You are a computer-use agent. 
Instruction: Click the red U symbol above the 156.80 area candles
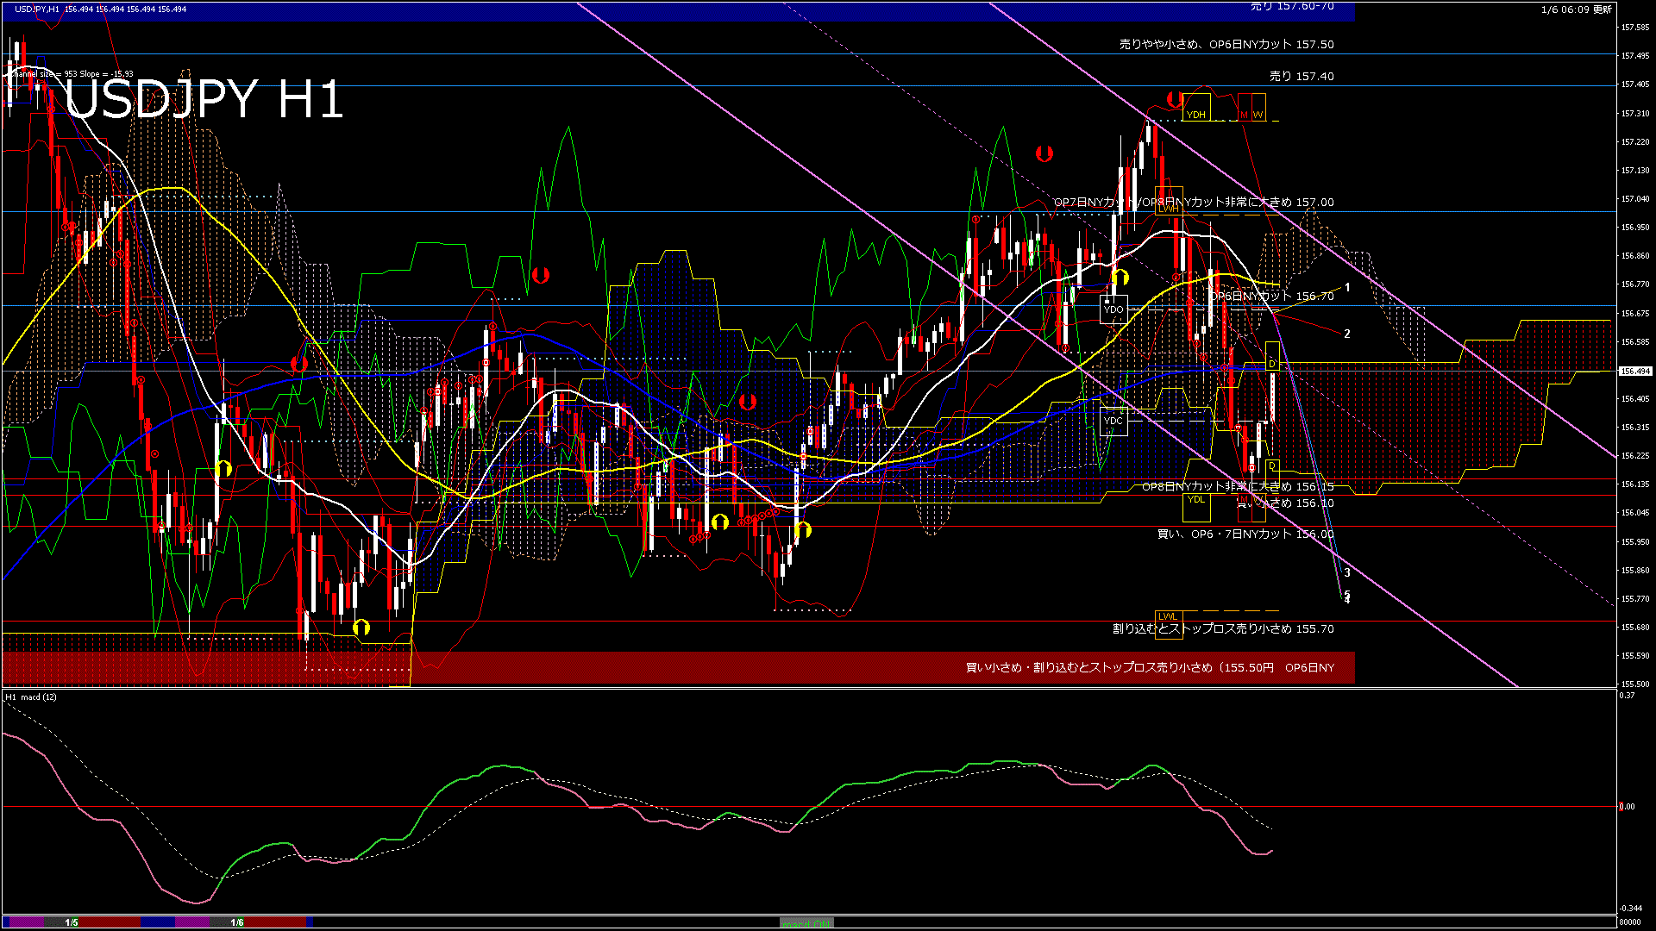click(539, 277)
